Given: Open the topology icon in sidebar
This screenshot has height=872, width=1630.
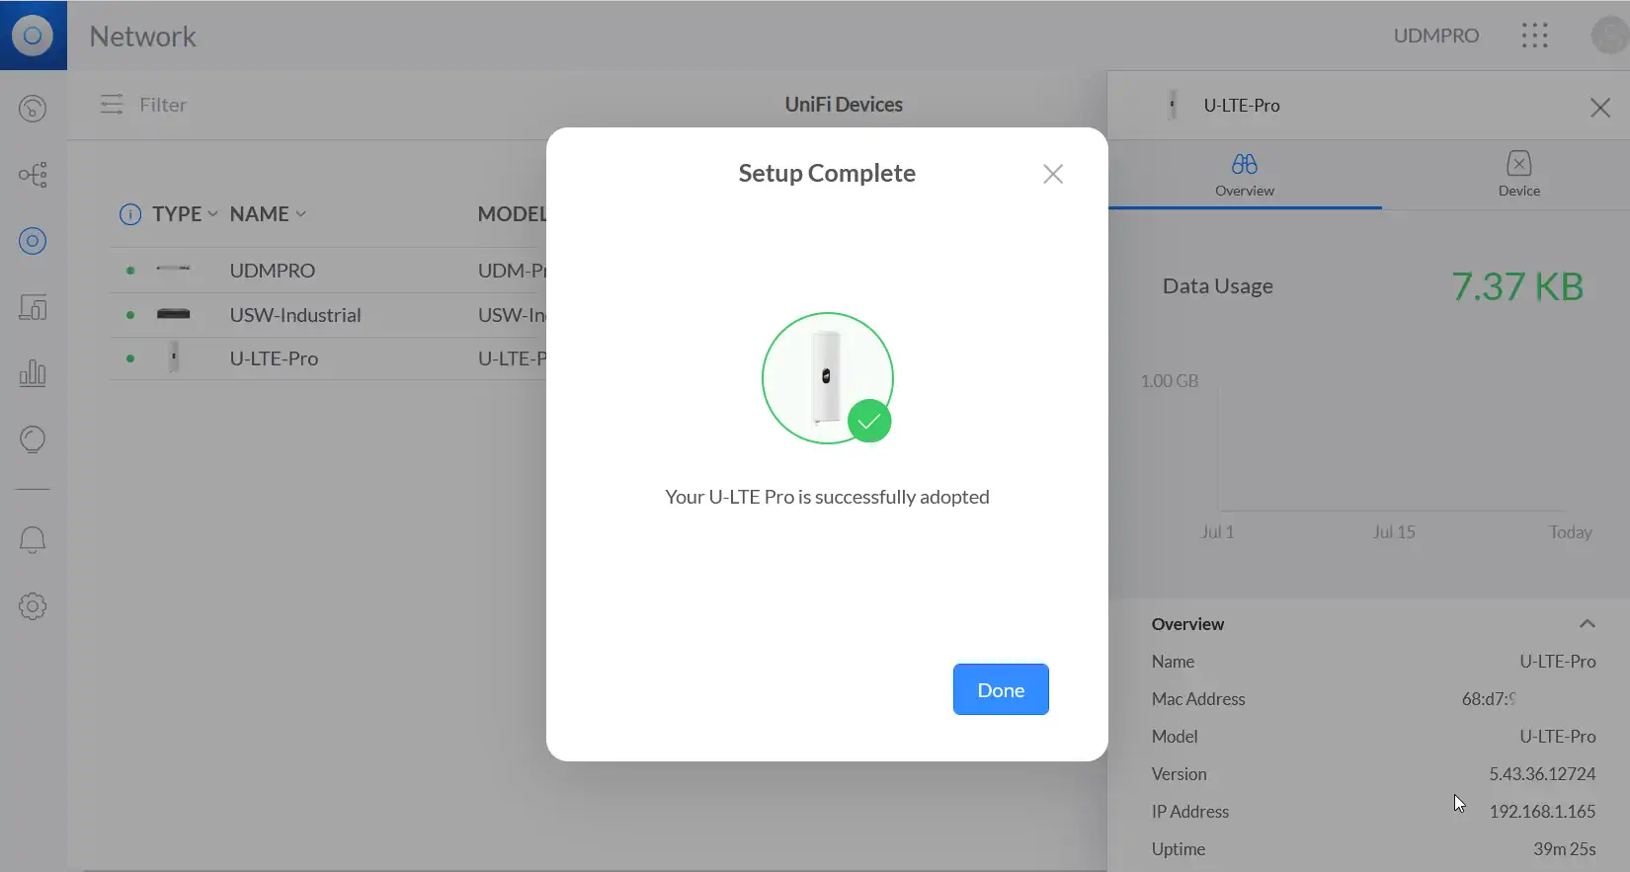Looking at the screenshot, I should click(x=33, y=175).
